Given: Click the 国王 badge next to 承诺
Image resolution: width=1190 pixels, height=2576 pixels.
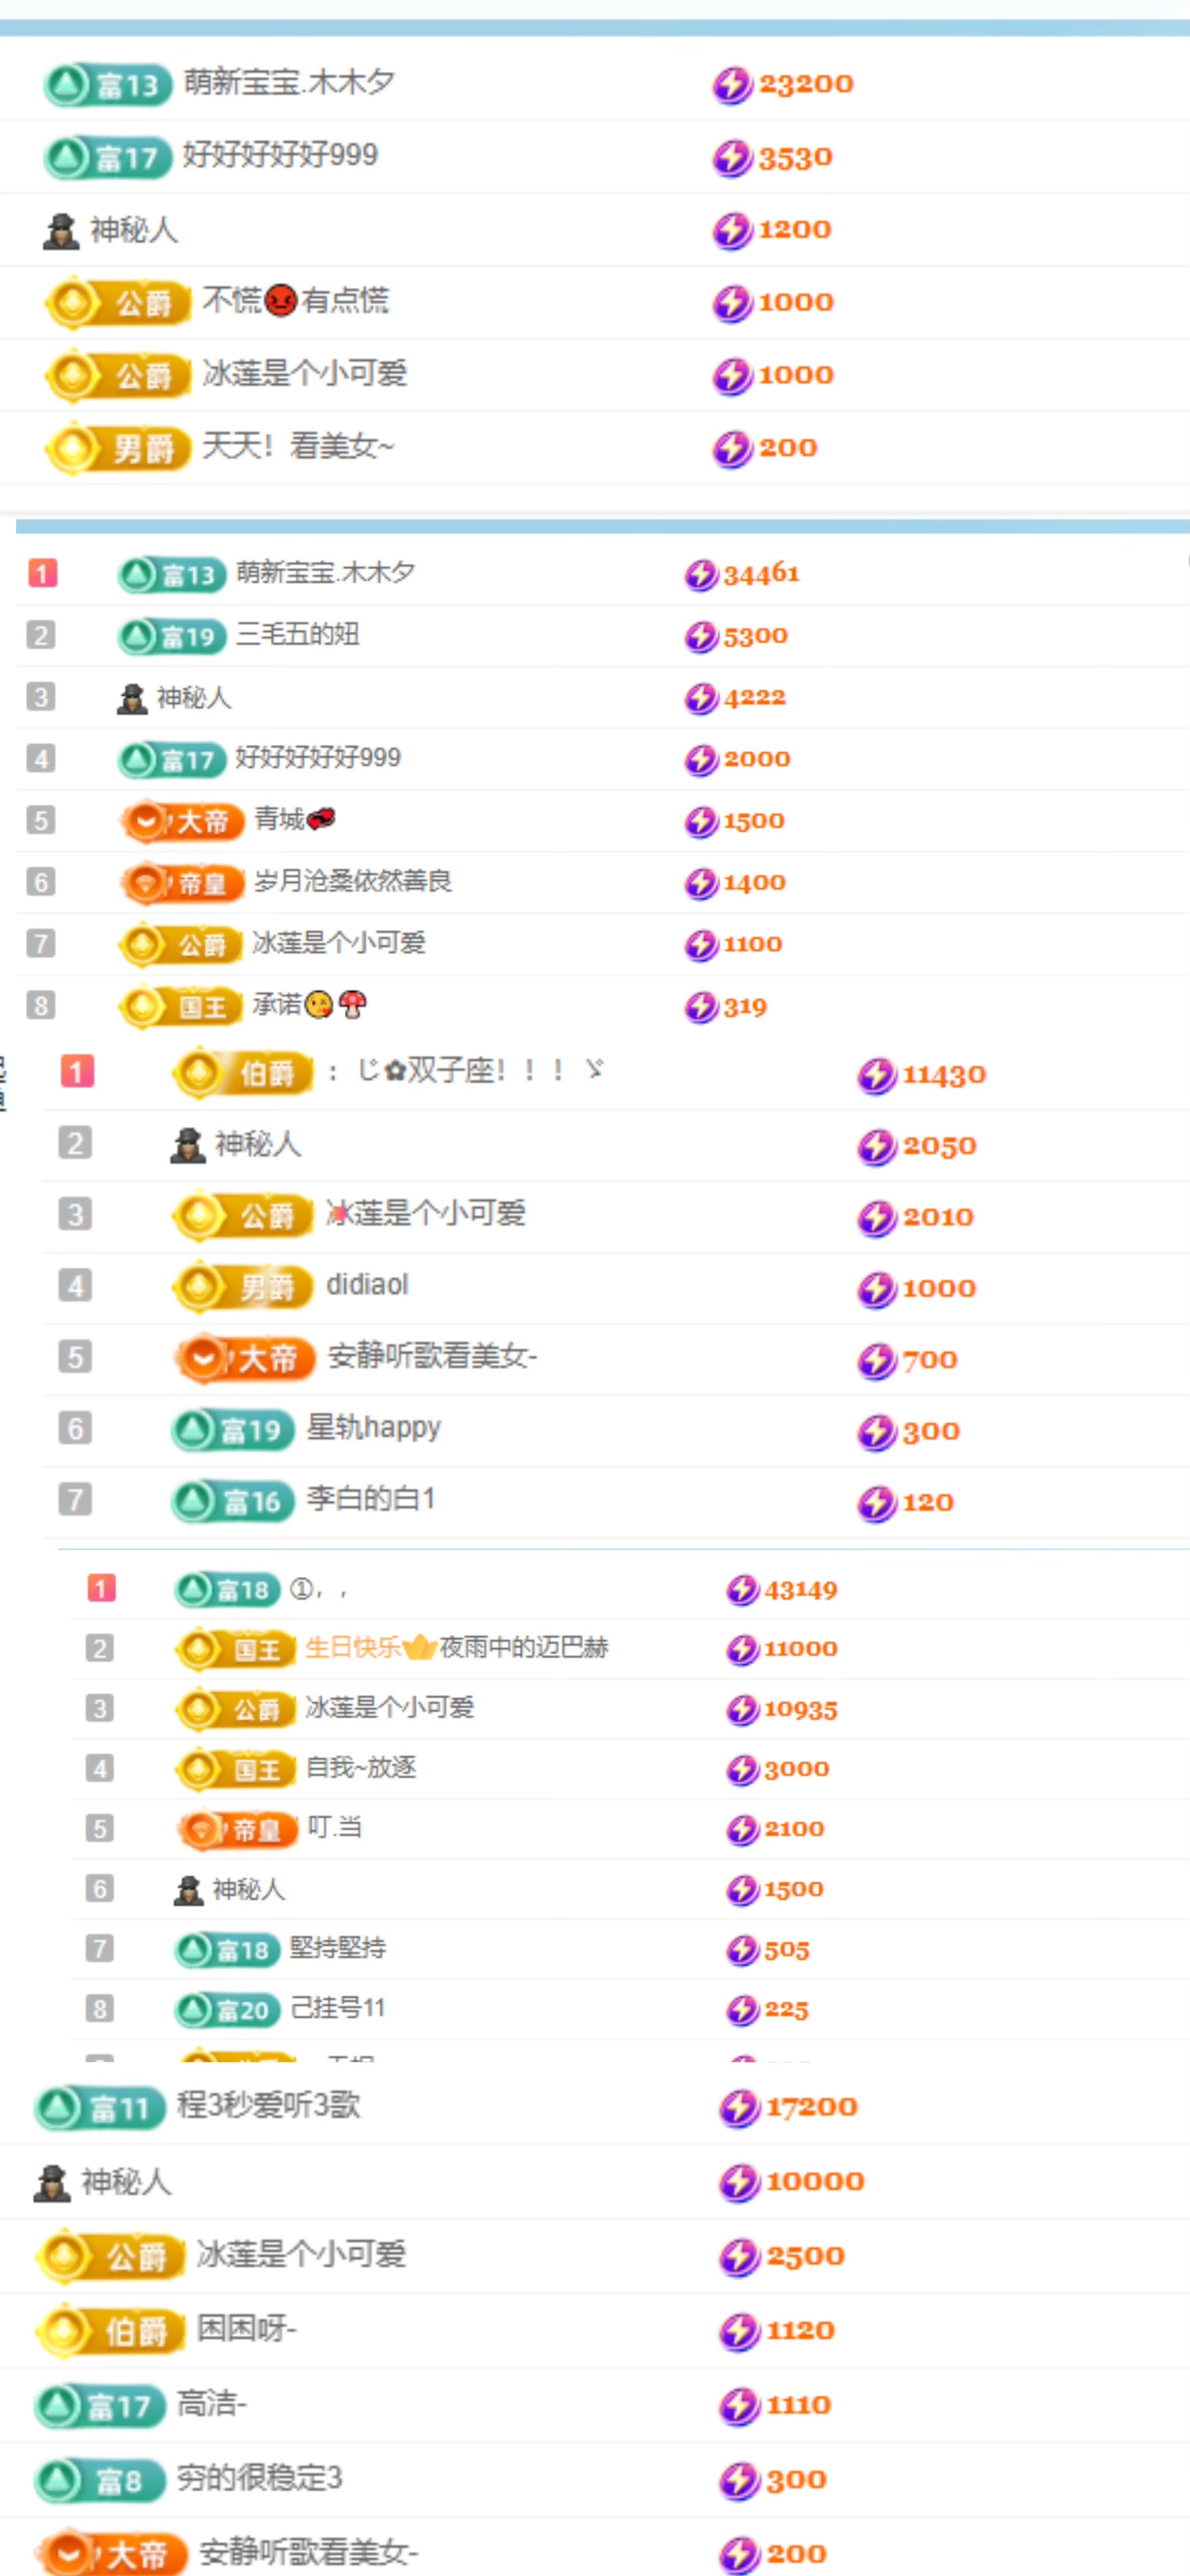Looking at the screenshot, I should (181, 1006).
